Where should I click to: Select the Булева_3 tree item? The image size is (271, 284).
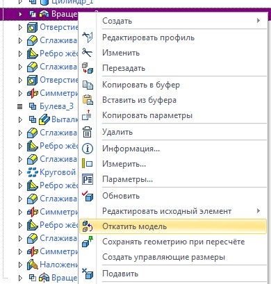click(x=56, y=106)
